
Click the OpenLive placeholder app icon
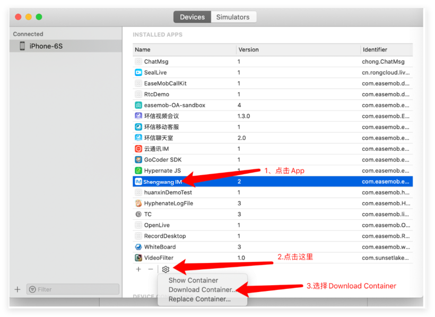tap(138, 225)
